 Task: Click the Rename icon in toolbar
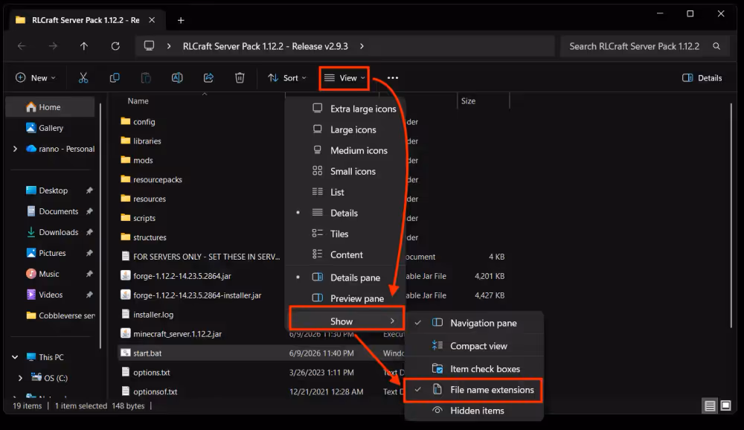(x=177, y=78)
